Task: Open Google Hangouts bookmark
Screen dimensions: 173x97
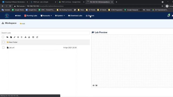Action: [131, 10]
